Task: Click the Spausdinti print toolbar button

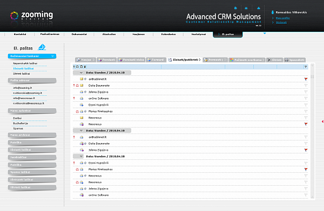Action: 295,60
